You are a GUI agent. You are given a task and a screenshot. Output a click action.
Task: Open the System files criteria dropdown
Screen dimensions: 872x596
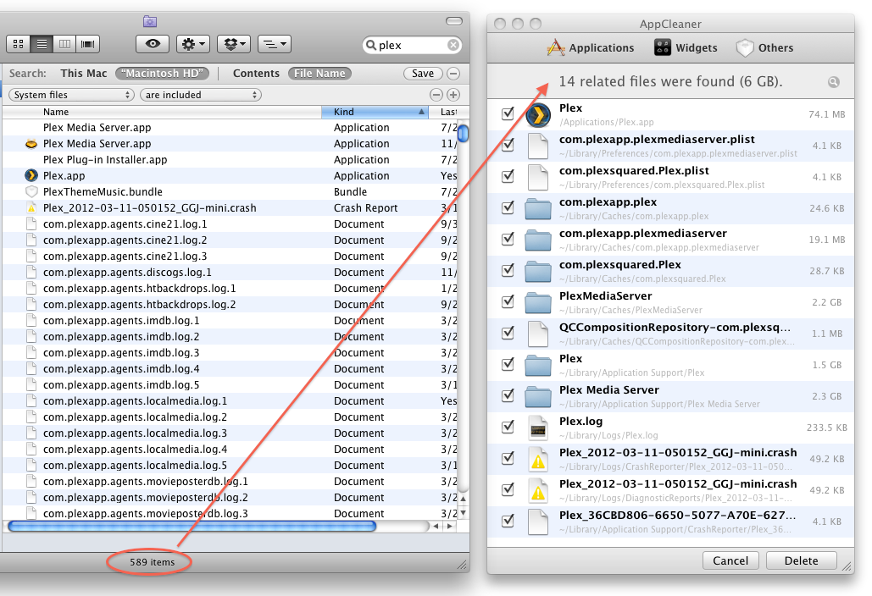(x=71, y=95)
